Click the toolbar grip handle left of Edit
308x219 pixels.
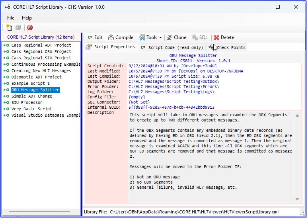(84, 37)
